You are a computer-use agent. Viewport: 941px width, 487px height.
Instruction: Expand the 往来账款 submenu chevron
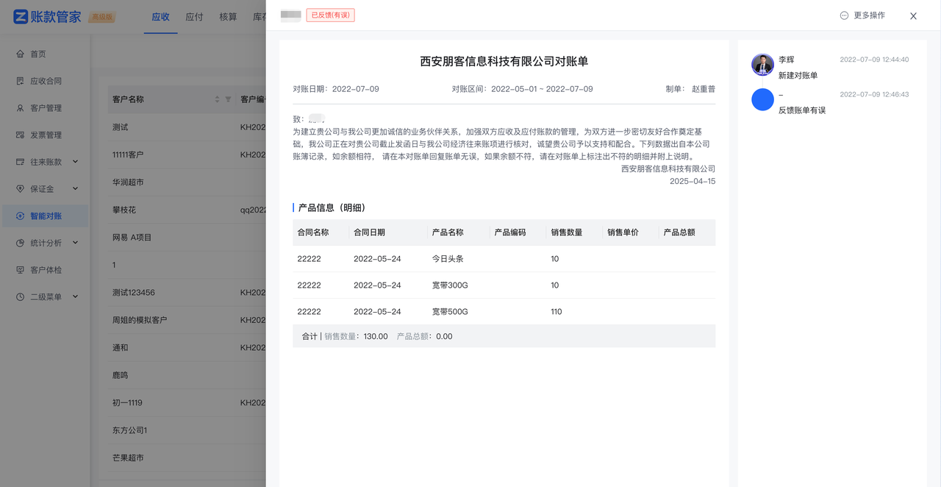(75, 162)
